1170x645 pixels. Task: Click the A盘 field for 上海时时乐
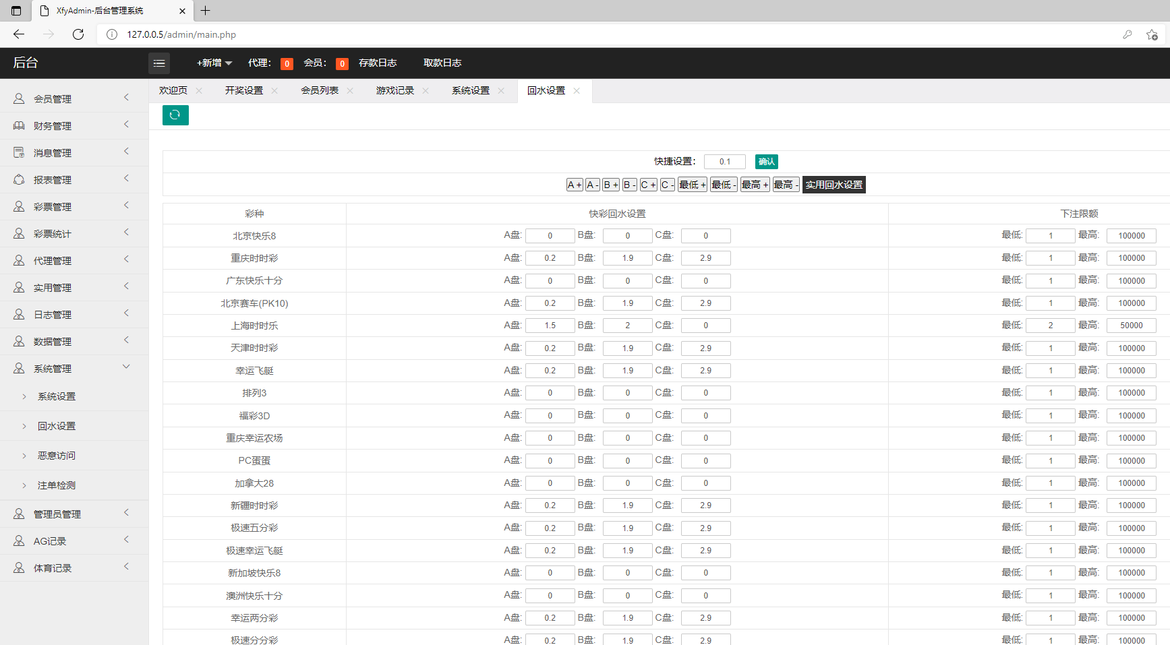tap(550, 326)
